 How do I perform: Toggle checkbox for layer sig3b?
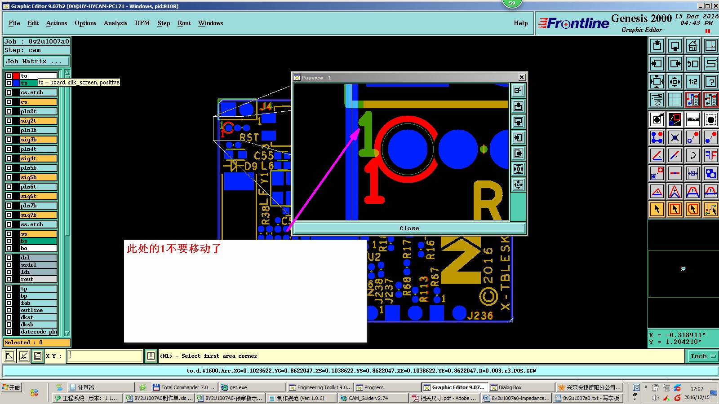pyautogui.click(x=9, y=140)
